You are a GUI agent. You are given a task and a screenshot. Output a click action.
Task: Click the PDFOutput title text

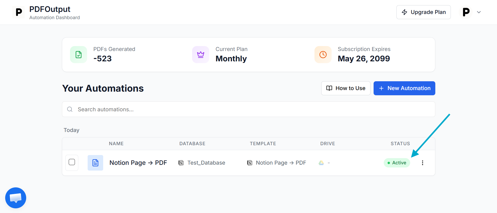tap(50, 9)
